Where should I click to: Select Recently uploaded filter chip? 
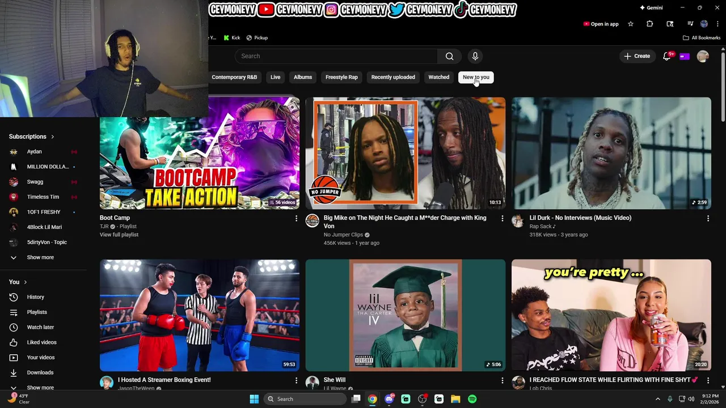pos(393,77)
